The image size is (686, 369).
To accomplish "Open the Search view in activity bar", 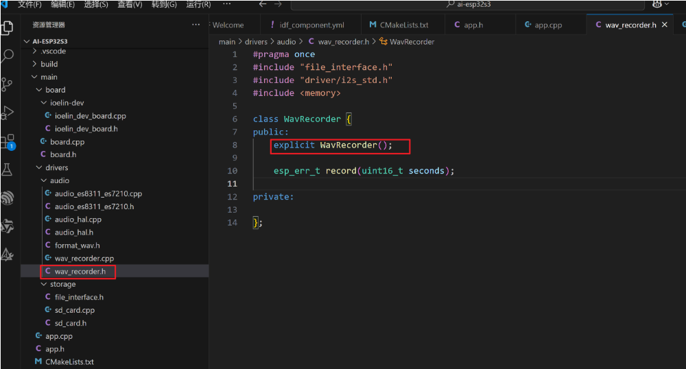I will (8, 56).
